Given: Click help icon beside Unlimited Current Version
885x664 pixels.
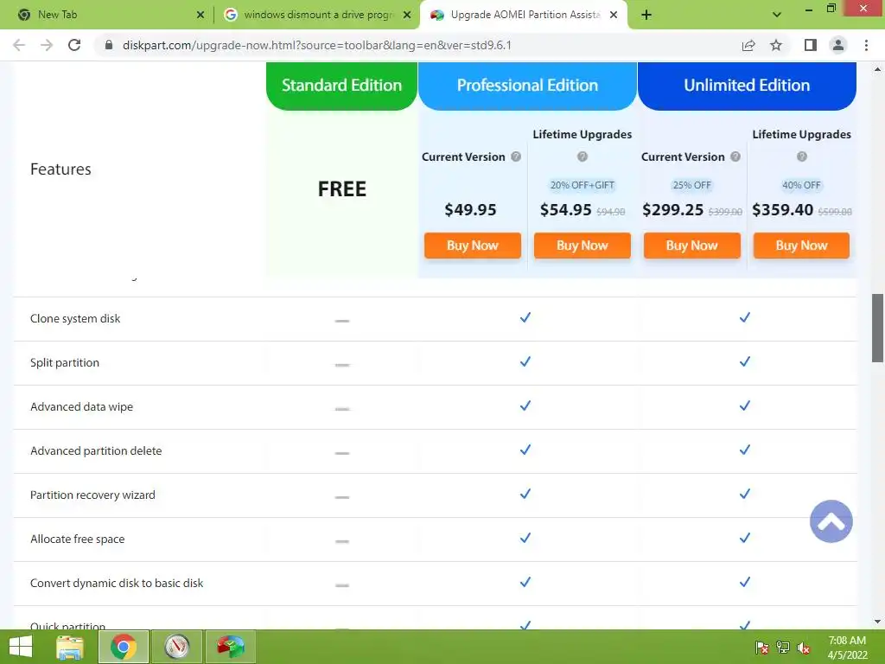Looking at the screenshot, I should [x=735, y=156].
